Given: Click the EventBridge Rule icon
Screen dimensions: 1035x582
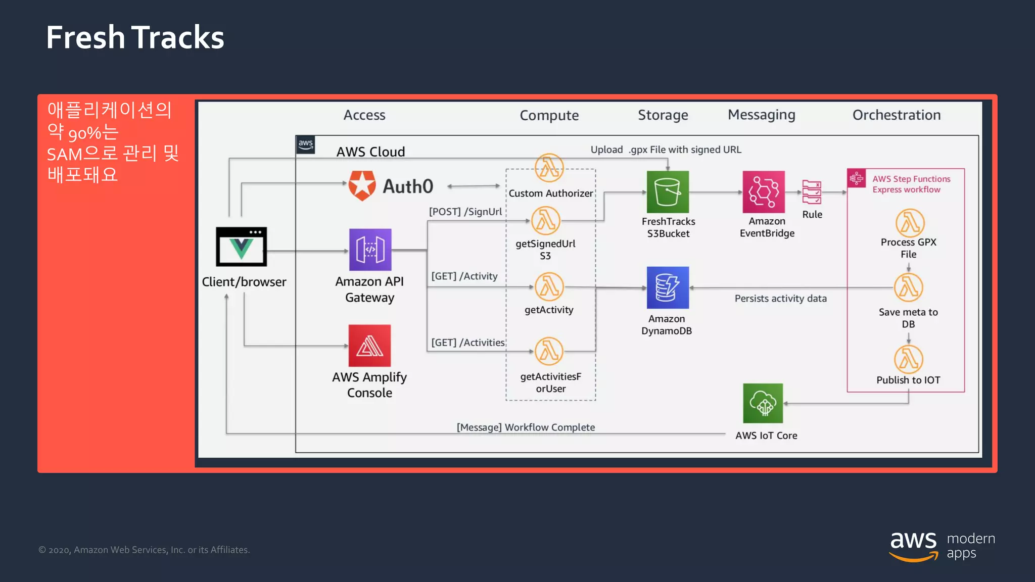Looking at the screenshot, I should pyautogui.click(x=812, y=192).
